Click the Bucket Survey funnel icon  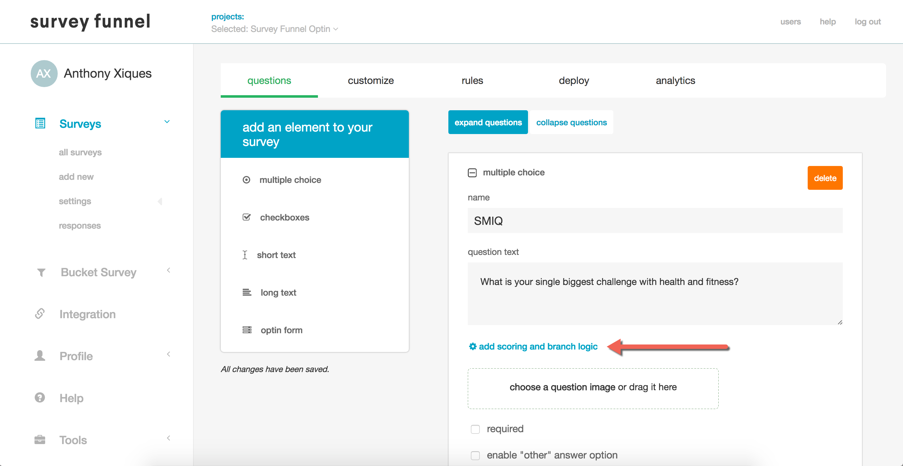click(41, 272)
